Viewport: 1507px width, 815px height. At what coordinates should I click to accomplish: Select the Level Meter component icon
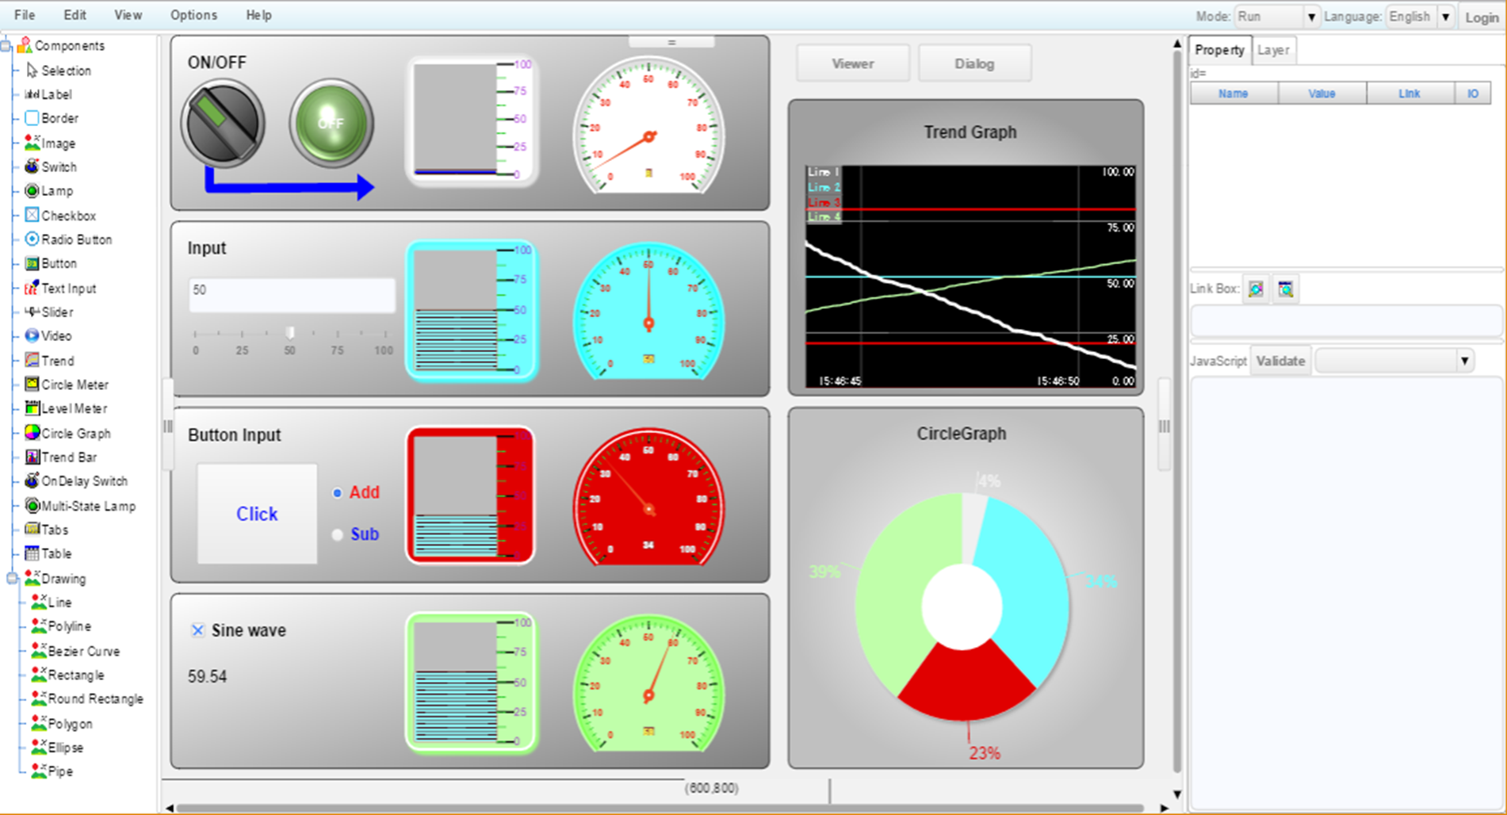[x=32, y=408]
